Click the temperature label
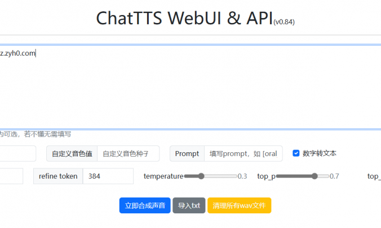Screen dimensions: 381x228 163,176
